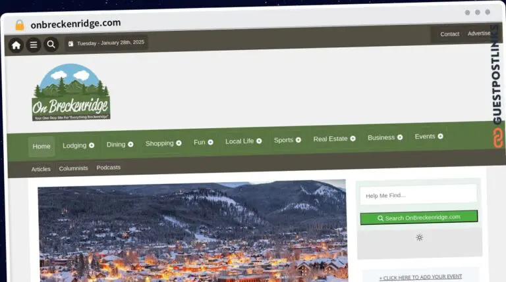Expand the Real Estate plus icon

click(352, 139)
